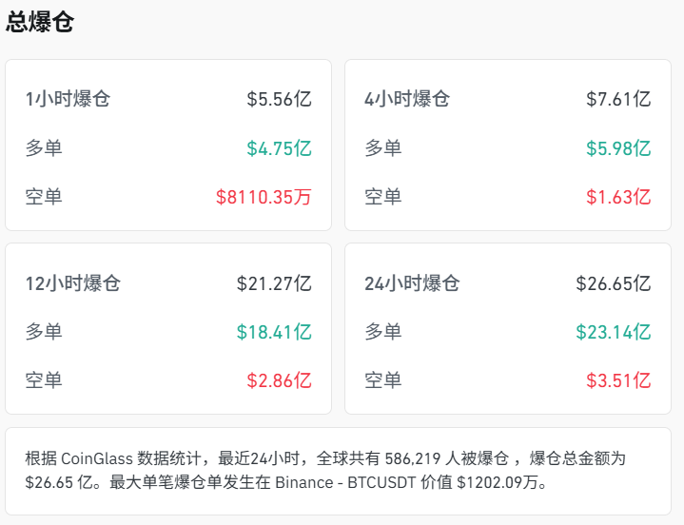
Task: Click the $26.65亿 24-hour total
Action: (614, 283)
